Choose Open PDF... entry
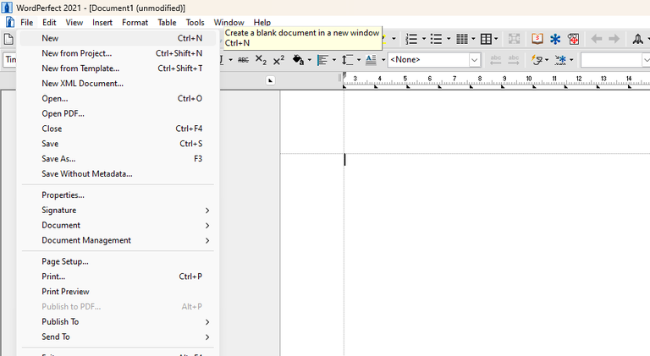This screenshot has height=356, width=650. click(x=118, y=113)
